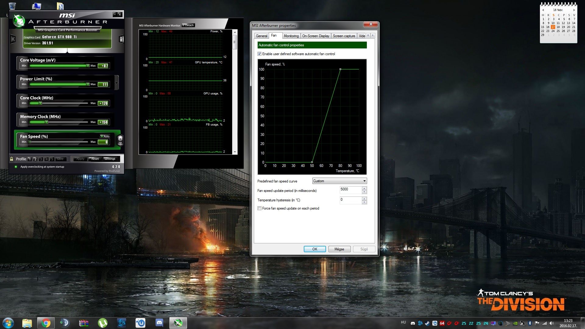Click the Temperature hysteresis field
Image resolution: width=585 pixels, height=329 pixels.
[351, 200]
